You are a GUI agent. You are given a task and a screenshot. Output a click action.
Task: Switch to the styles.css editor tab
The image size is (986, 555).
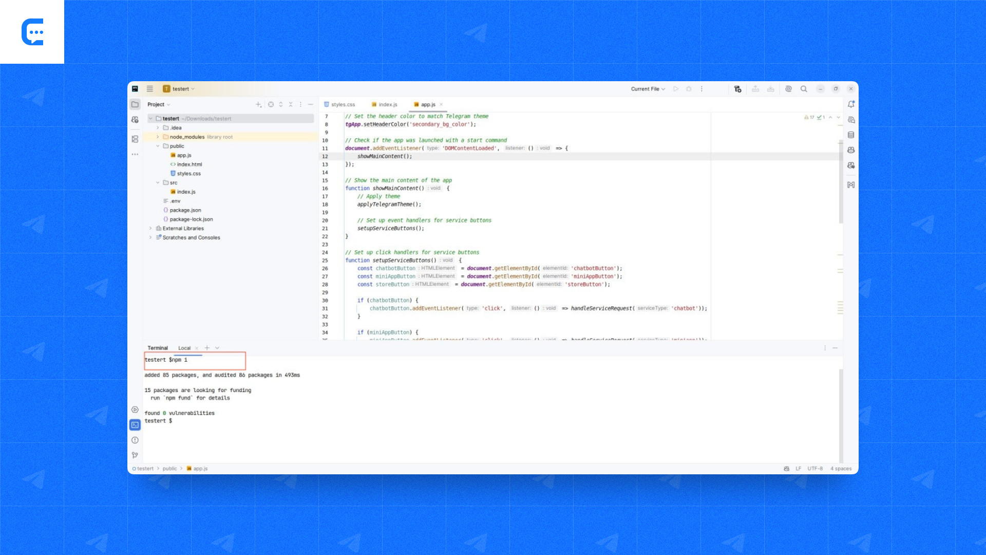343,104
